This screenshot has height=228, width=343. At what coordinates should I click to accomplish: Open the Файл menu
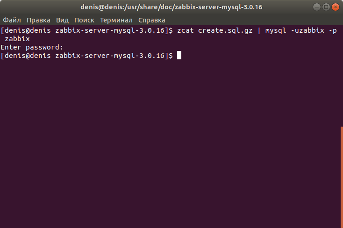pyautogui.click(x=12, y=20)
